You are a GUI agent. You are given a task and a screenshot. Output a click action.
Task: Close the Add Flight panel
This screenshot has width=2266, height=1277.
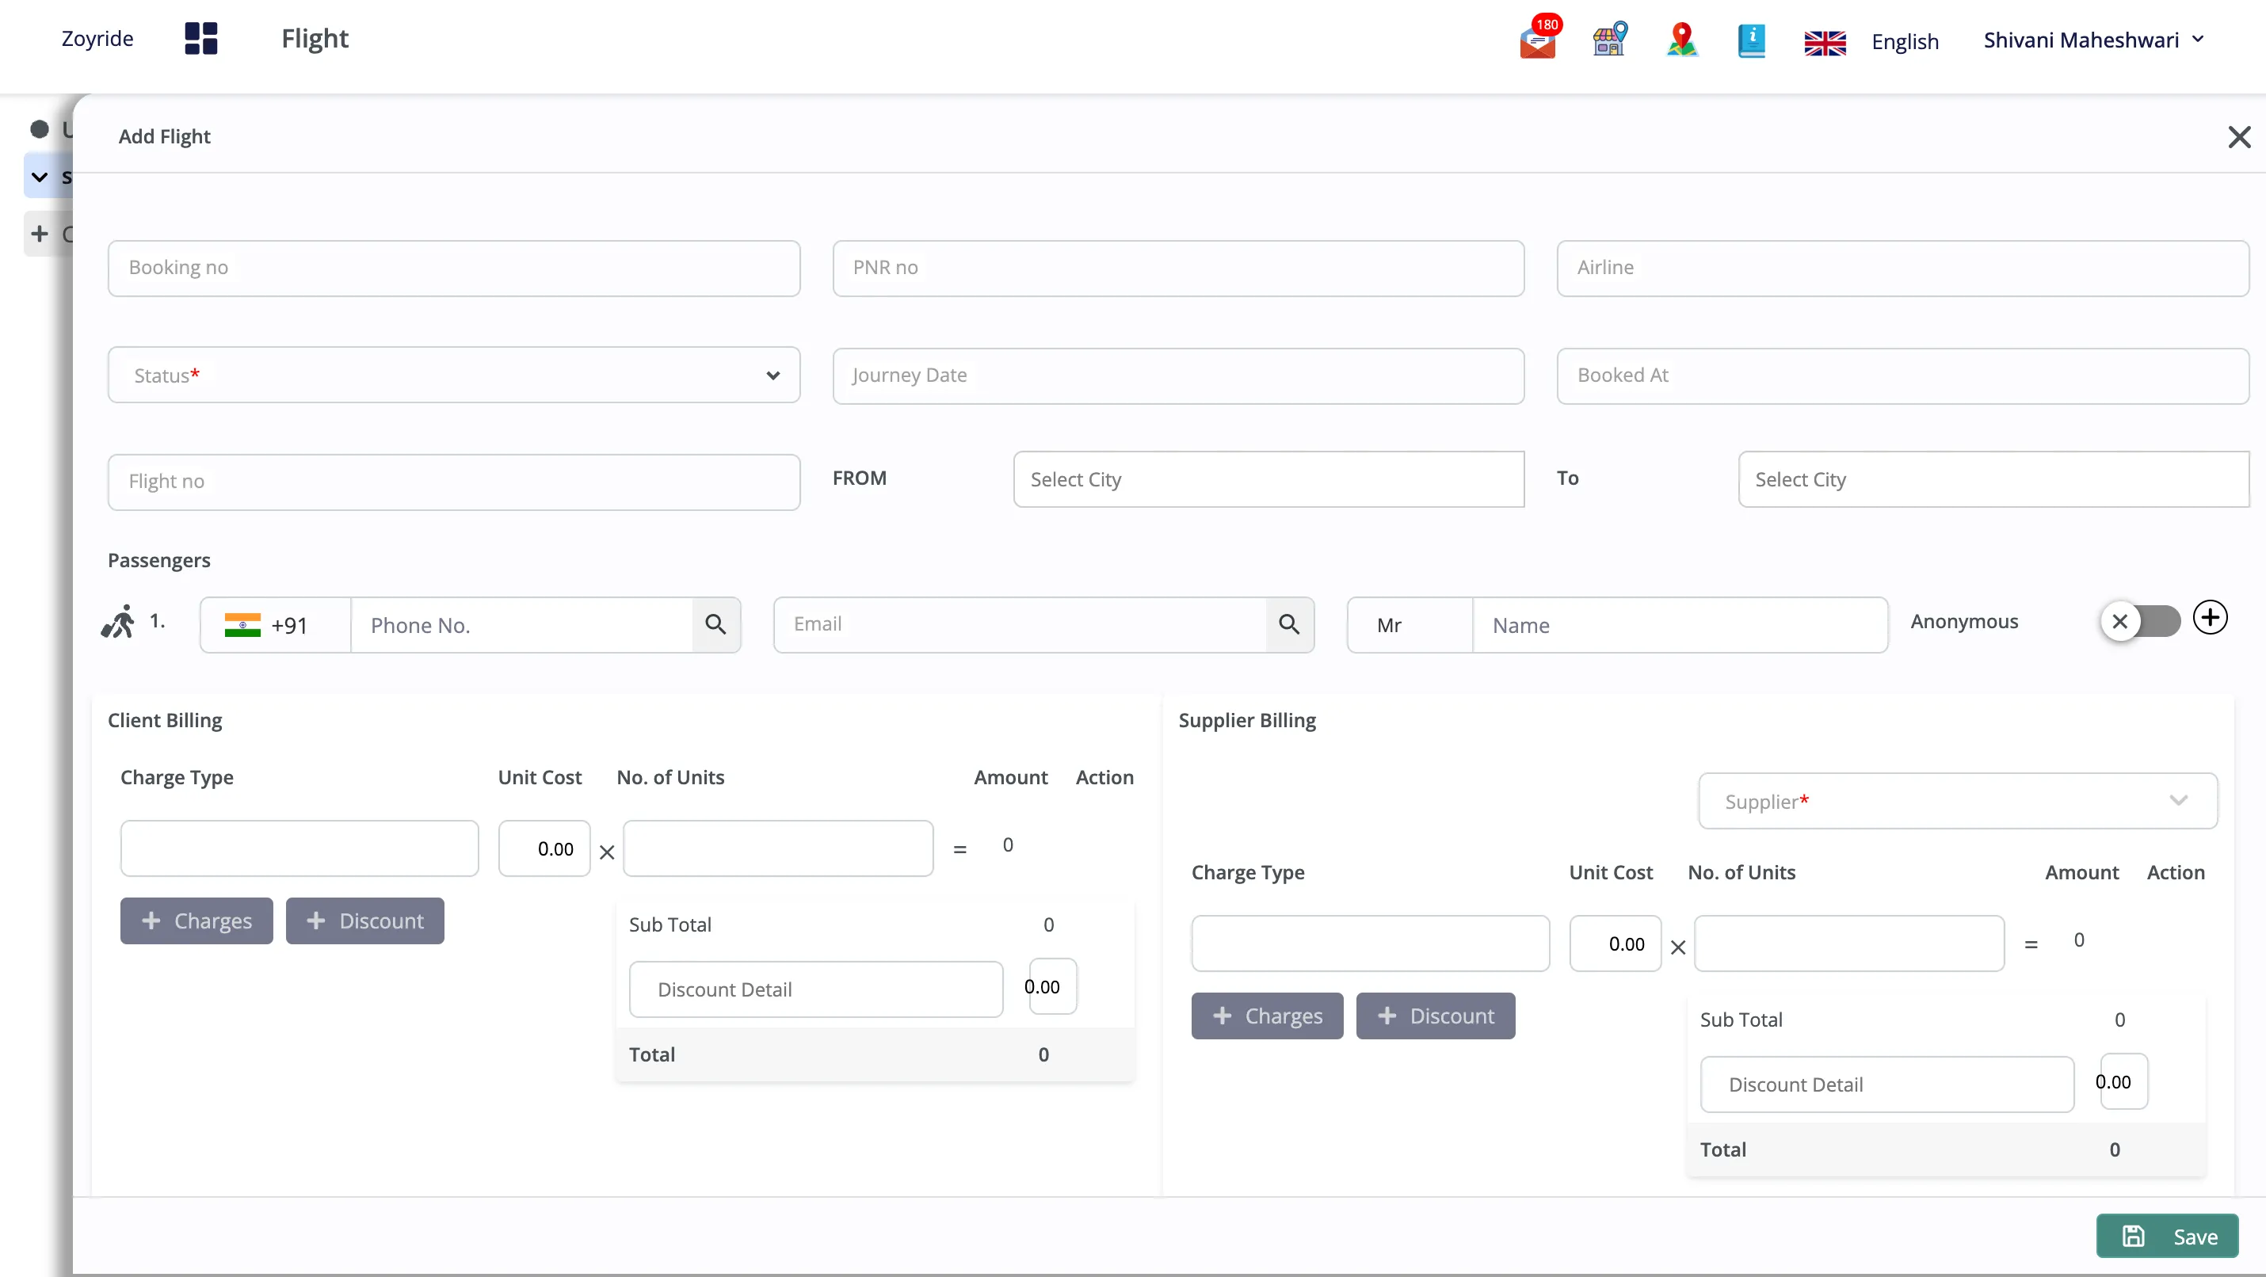coord(2239,137)
